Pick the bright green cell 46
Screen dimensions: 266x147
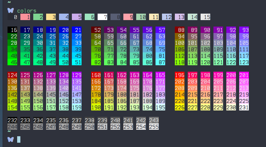(13, 62)
